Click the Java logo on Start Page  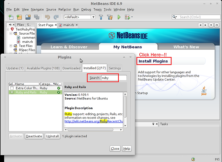click(x=204, y=91)
